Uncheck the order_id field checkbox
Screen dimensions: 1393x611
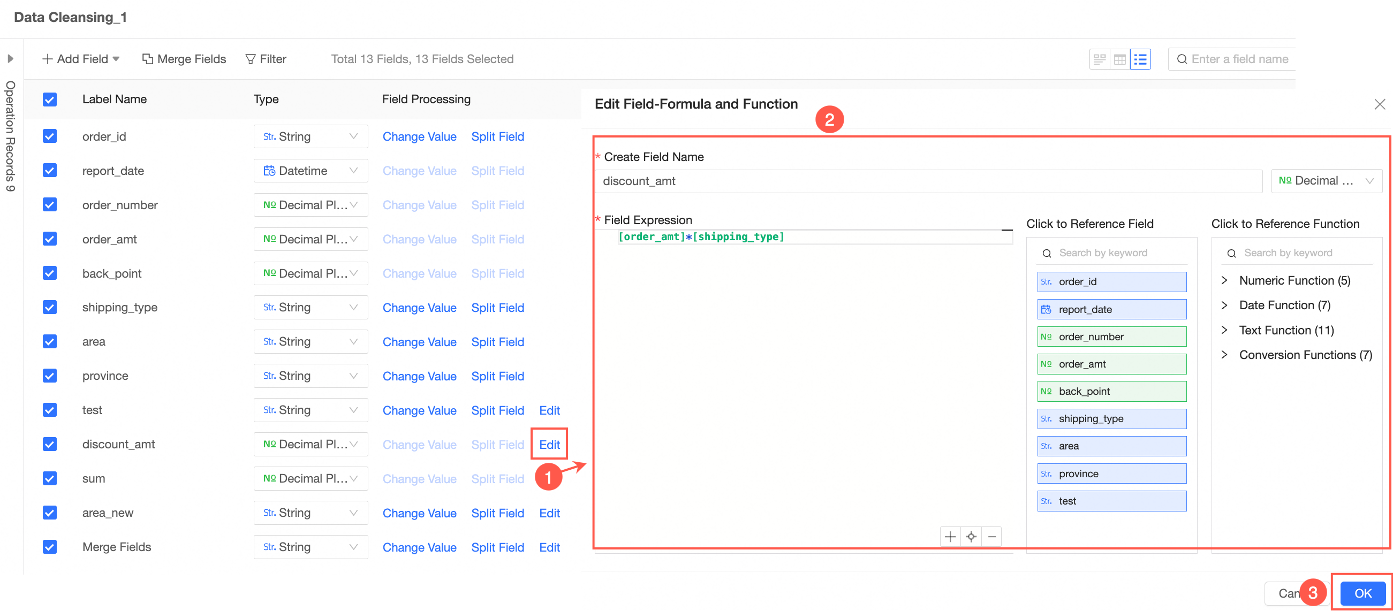[50, 136]
